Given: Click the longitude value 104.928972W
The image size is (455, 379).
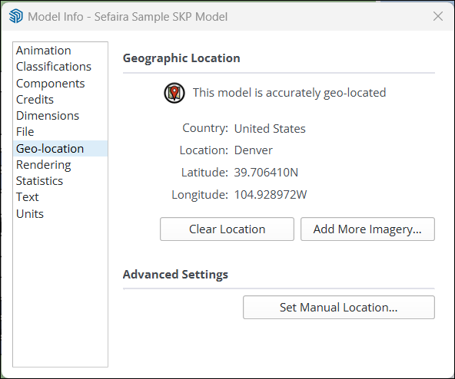Looking at the screenshot, I should 271,195.
